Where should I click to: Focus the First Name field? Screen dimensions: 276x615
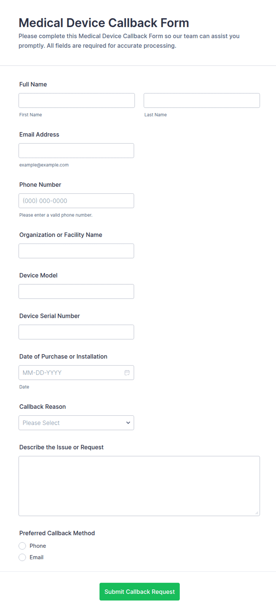(x=77, y=101)
